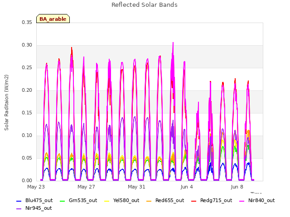Click the blue Blu475_out color marker
Image resolution: width=290 pixels, height=217 pixels.
(x=19, y=201)
